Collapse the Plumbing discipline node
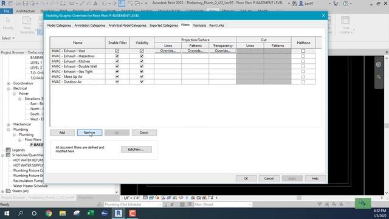The height and width of the screenshot is (219, 389). [x=8, y=130]
